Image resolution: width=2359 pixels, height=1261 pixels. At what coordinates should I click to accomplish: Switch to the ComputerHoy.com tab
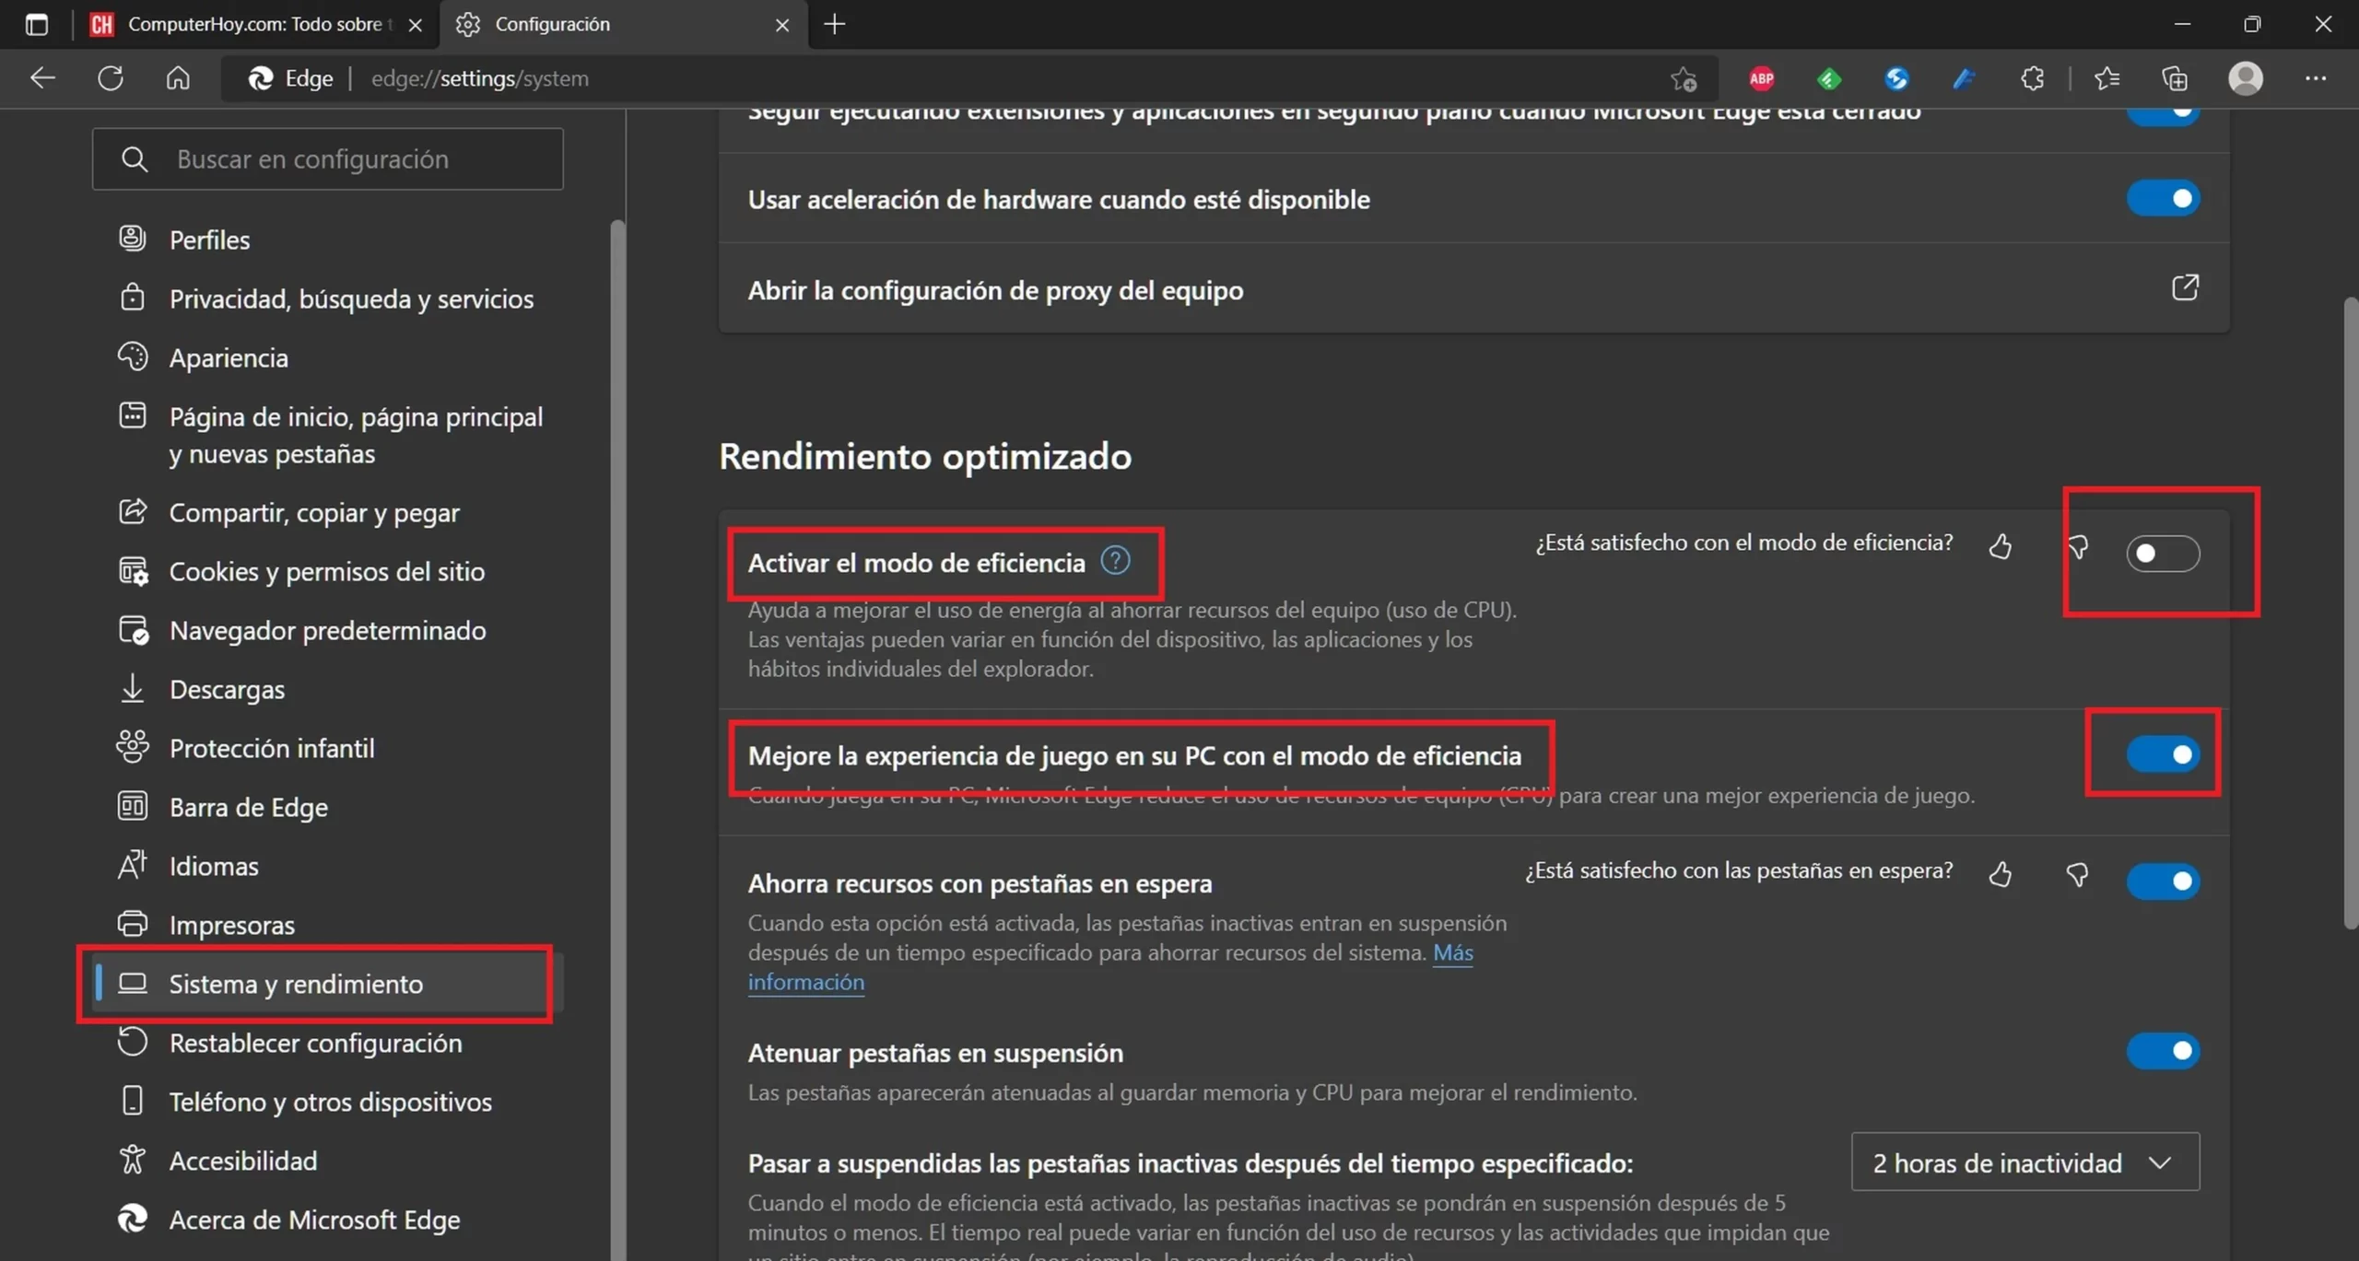click(x=255, y=25)
